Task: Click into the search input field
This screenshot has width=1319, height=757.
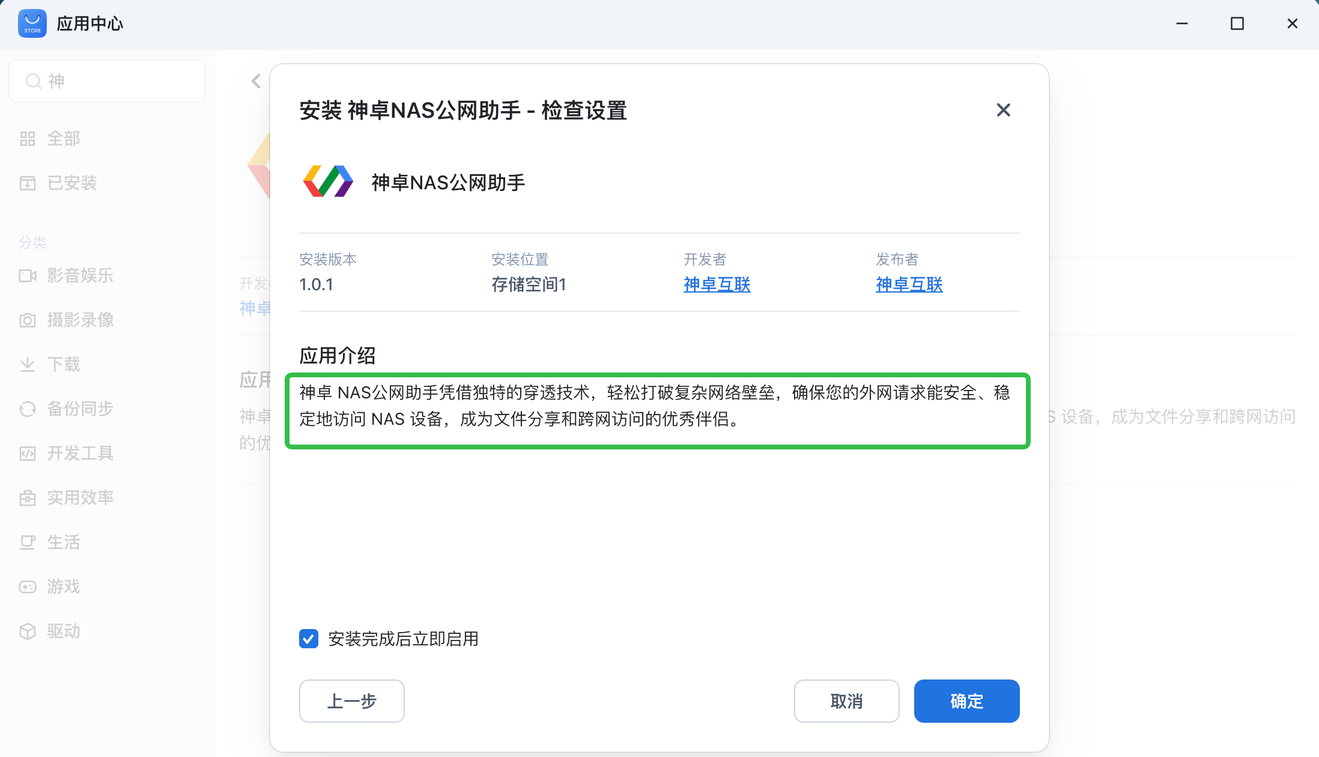Action: 120,81
